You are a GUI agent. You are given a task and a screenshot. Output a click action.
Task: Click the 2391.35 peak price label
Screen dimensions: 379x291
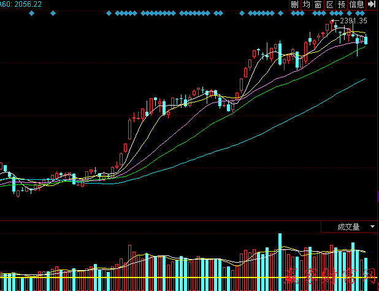353,21
